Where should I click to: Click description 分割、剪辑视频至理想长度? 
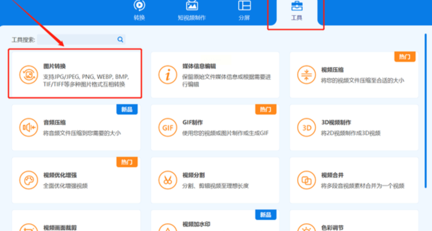pos(215,186)
